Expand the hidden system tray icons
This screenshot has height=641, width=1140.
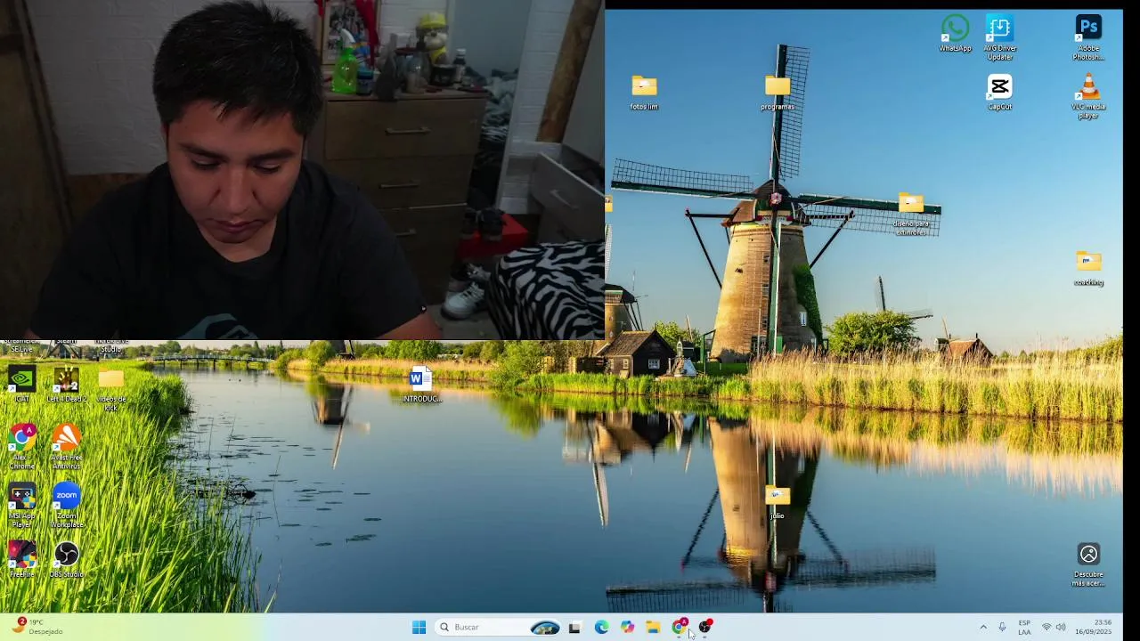tap(983, 627)
